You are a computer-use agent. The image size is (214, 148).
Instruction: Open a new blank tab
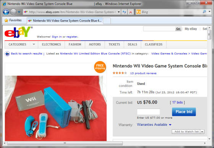click(107, 21)
